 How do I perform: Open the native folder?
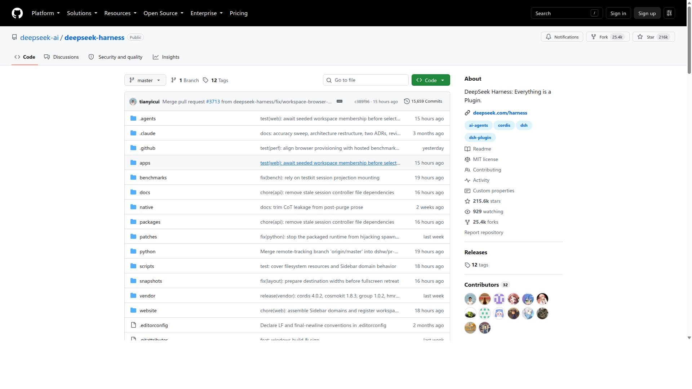pos(146,207)
